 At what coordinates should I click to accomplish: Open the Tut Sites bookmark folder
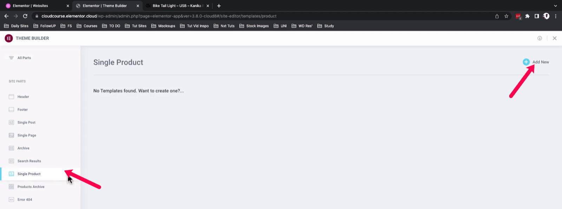pyautogui.click(x=136, y=26)
